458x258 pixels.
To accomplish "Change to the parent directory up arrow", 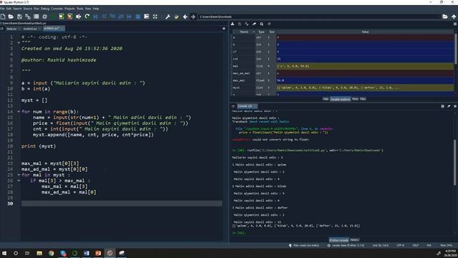I will (454, 16).
